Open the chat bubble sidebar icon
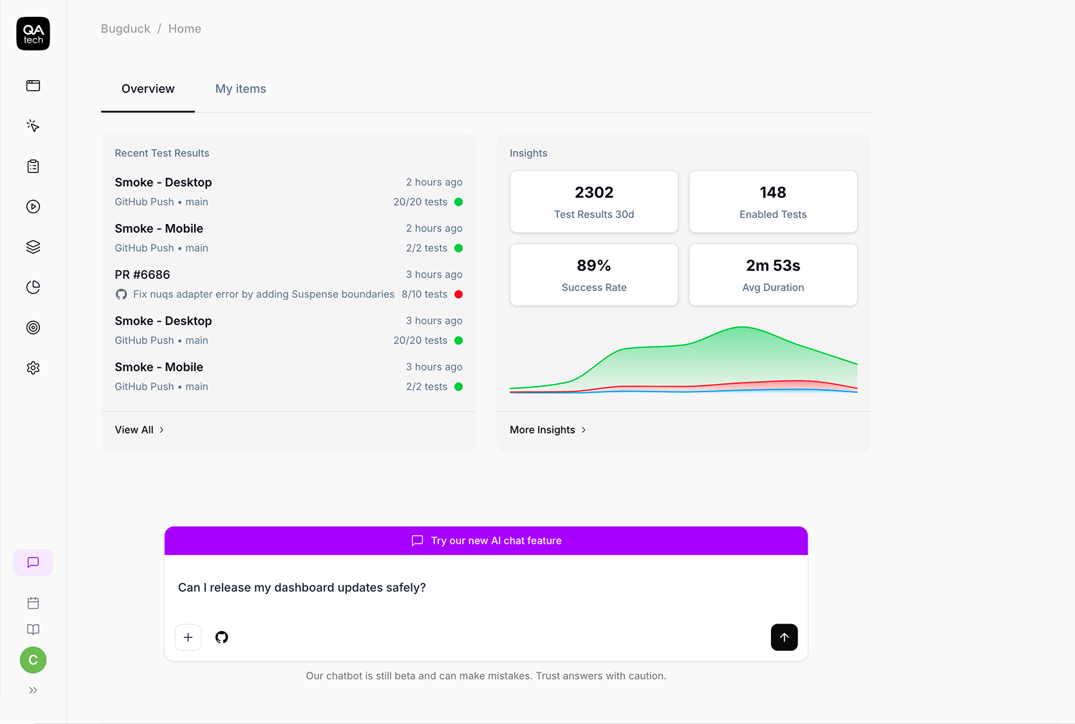 click(x=33, y=563)
